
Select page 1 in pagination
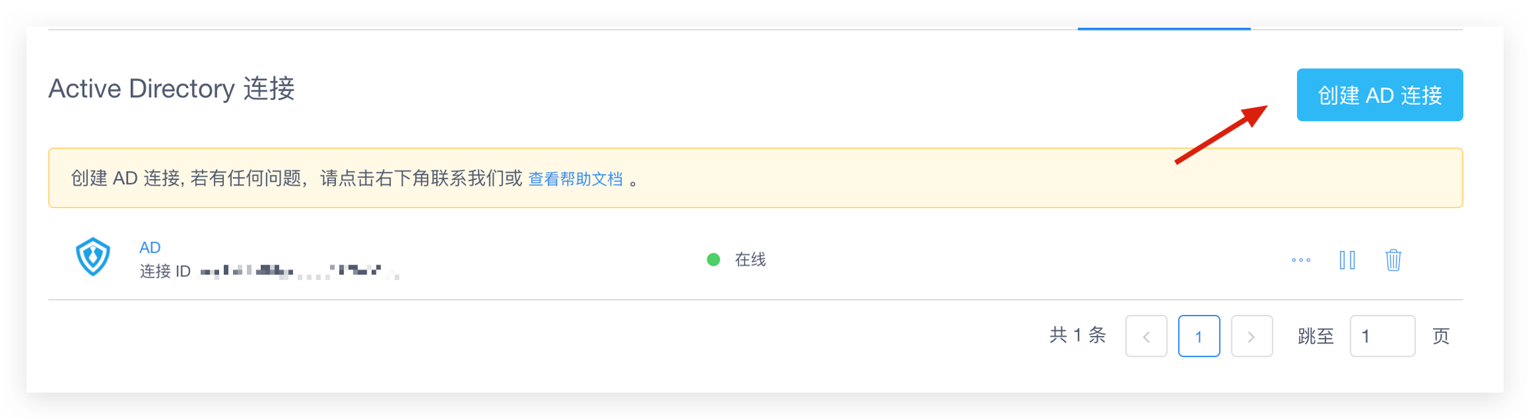1198,337
